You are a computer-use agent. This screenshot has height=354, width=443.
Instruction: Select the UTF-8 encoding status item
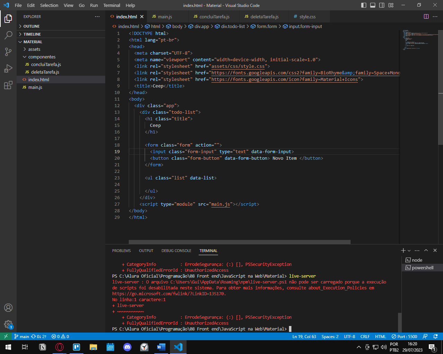pos(350,336)
